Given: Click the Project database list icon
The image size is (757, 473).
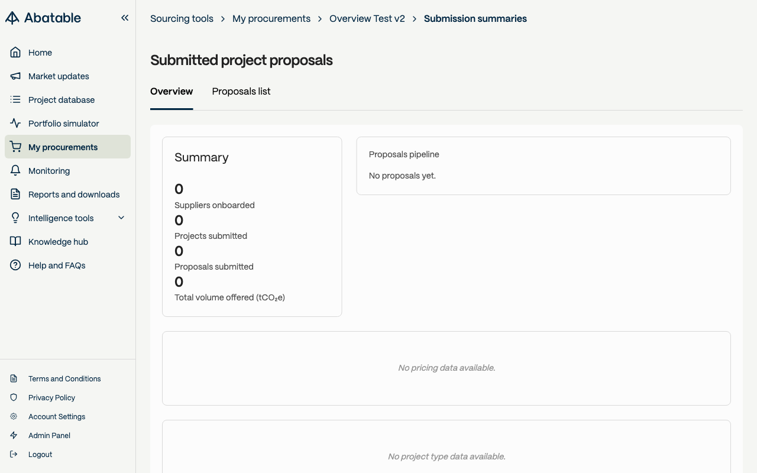Looking at the screenshot, I should [15, 100].
